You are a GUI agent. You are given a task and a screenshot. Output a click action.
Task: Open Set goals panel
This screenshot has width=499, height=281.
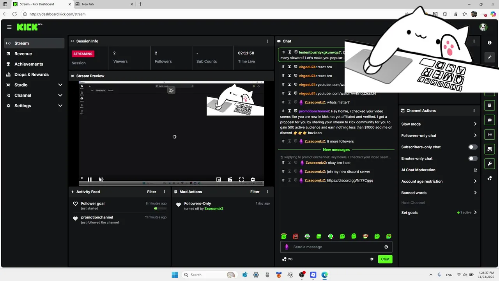(x=439, y=213)
